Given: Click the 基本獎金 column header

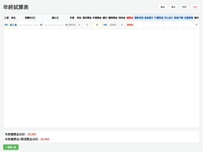Looking at the screenshot, I should (x=87, y=18).
